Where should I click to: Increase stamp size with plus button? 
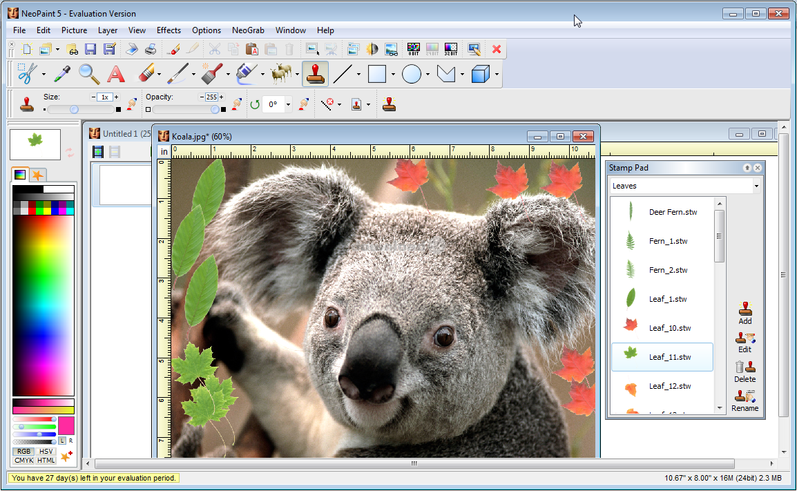pyautogui.click(x=117, y=97)
